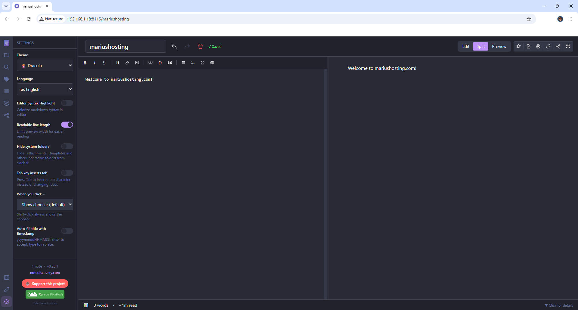Open the Show chooser (default) dropdown
This screenshot has height=310, width=578.
[x=45, y=205]
